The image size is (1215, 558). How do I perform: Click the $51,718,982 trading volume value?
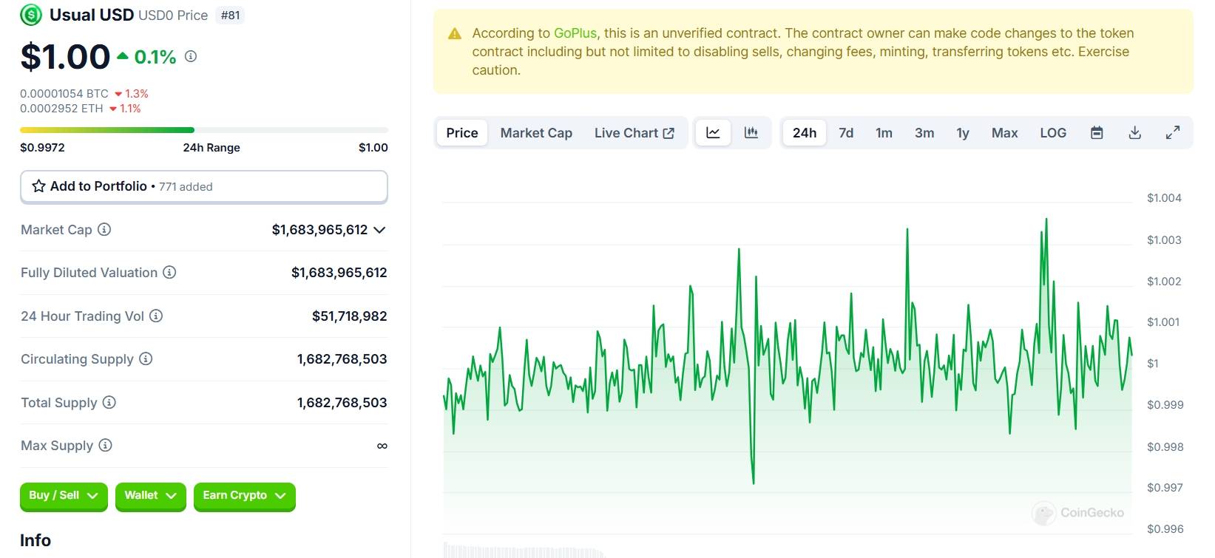(x=349, y=316)
